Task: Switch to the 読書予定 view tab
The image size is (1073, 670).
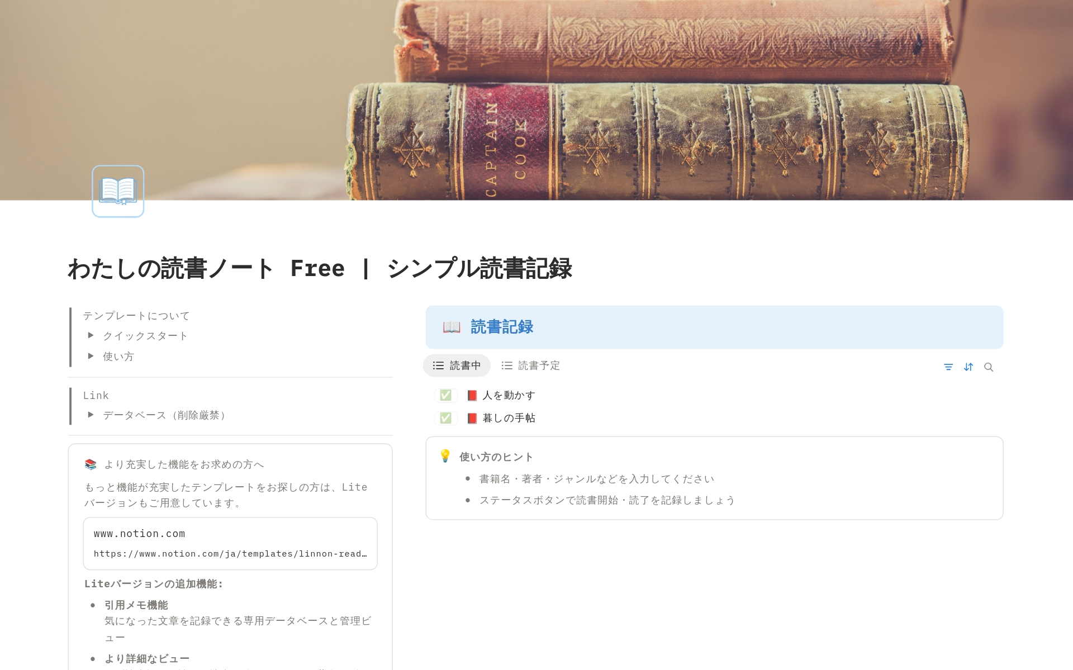Action: point(530,365)
